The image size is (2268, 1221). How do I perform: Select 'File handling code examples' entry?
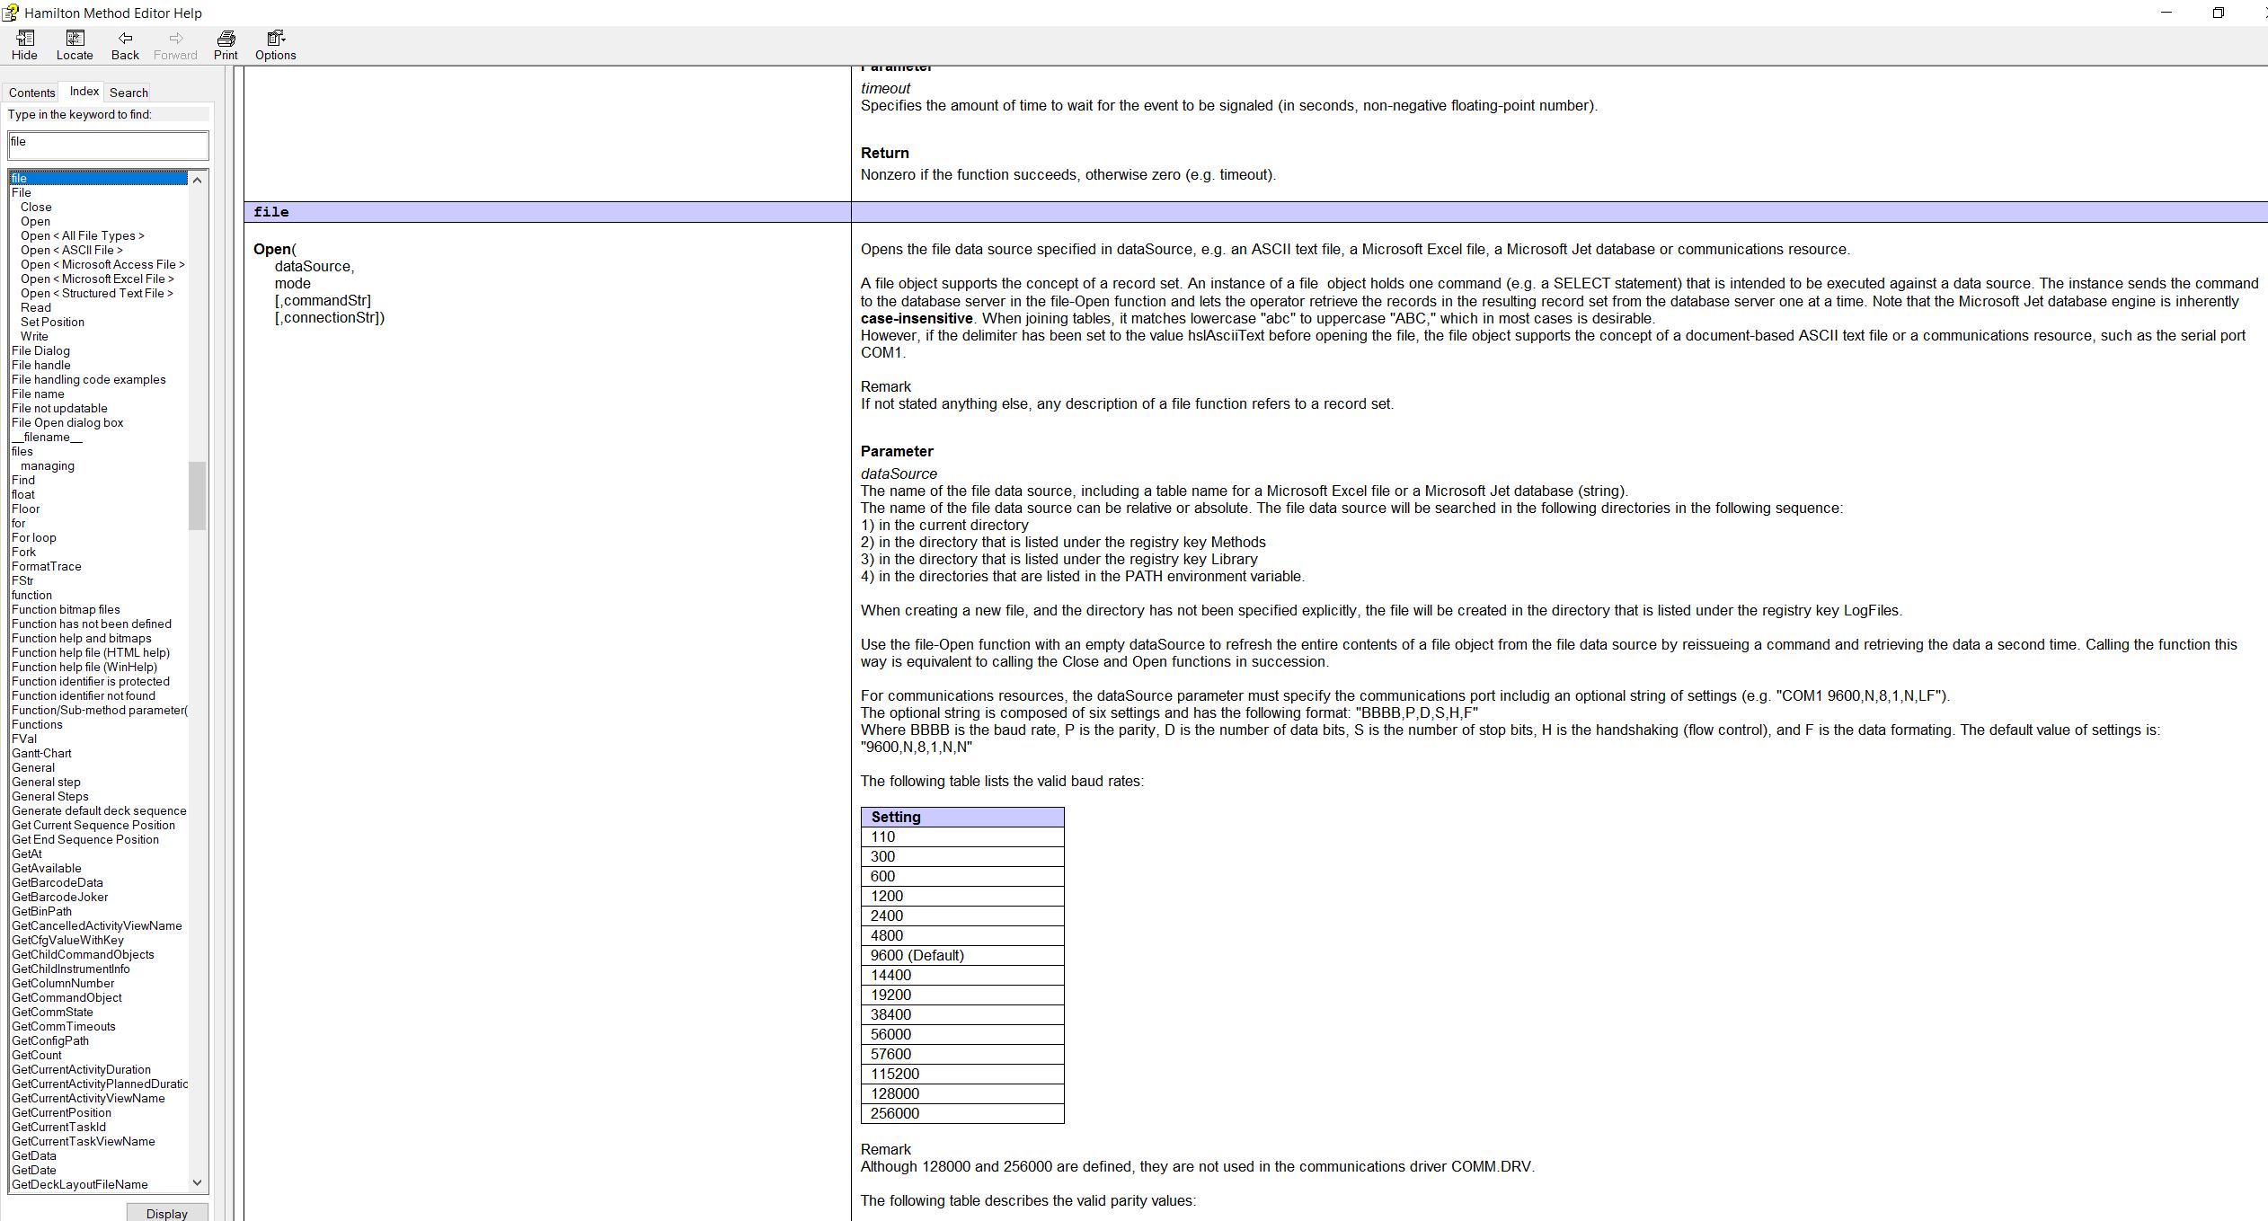tap(88, 379)
